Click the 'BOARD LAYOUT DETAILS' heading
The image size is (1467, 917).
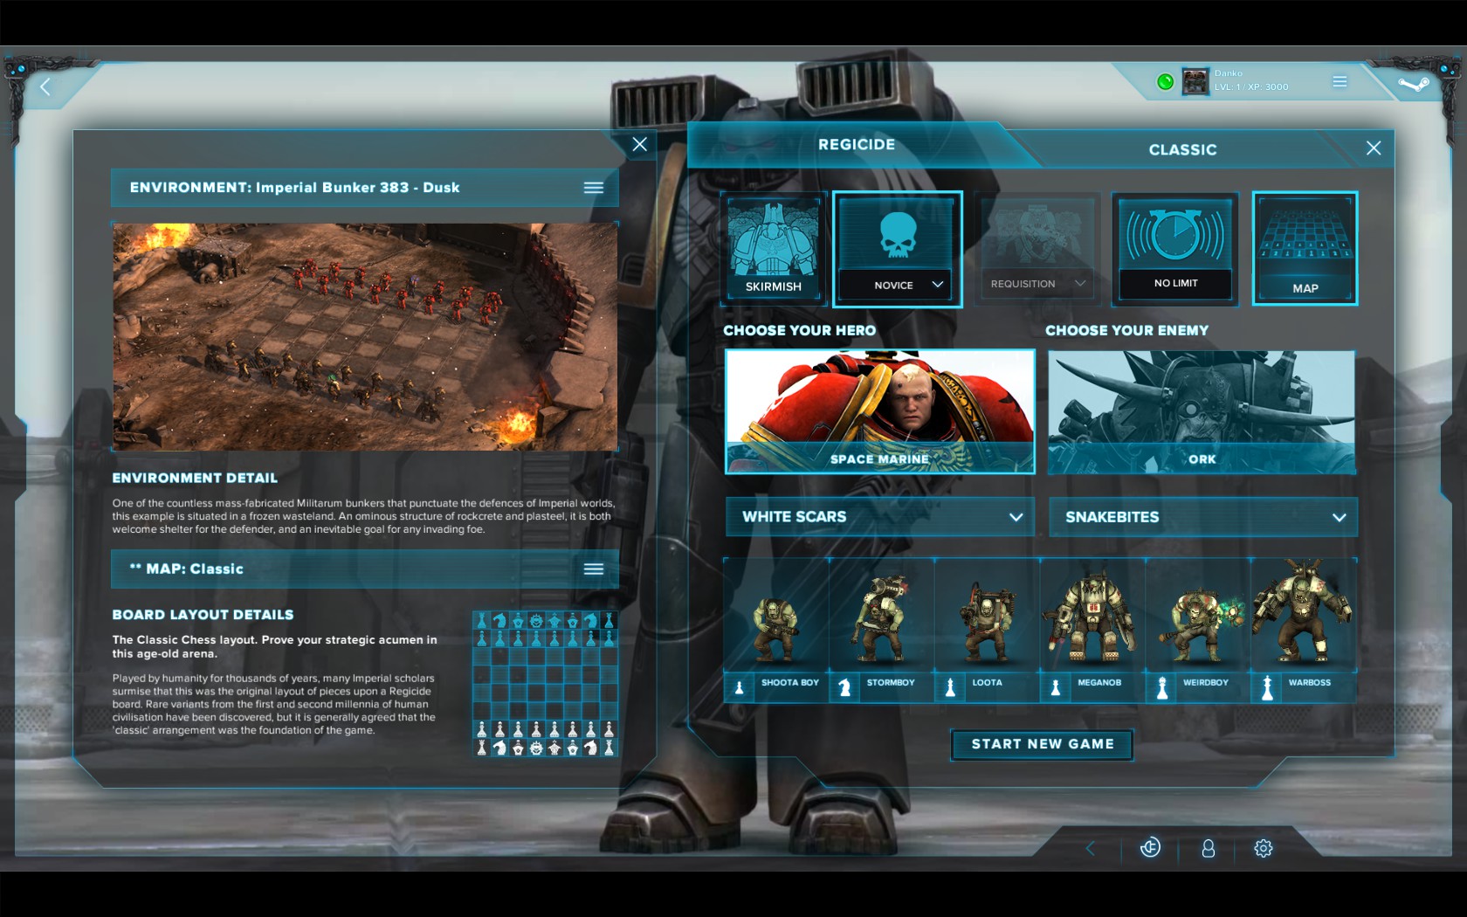point(203,615)
